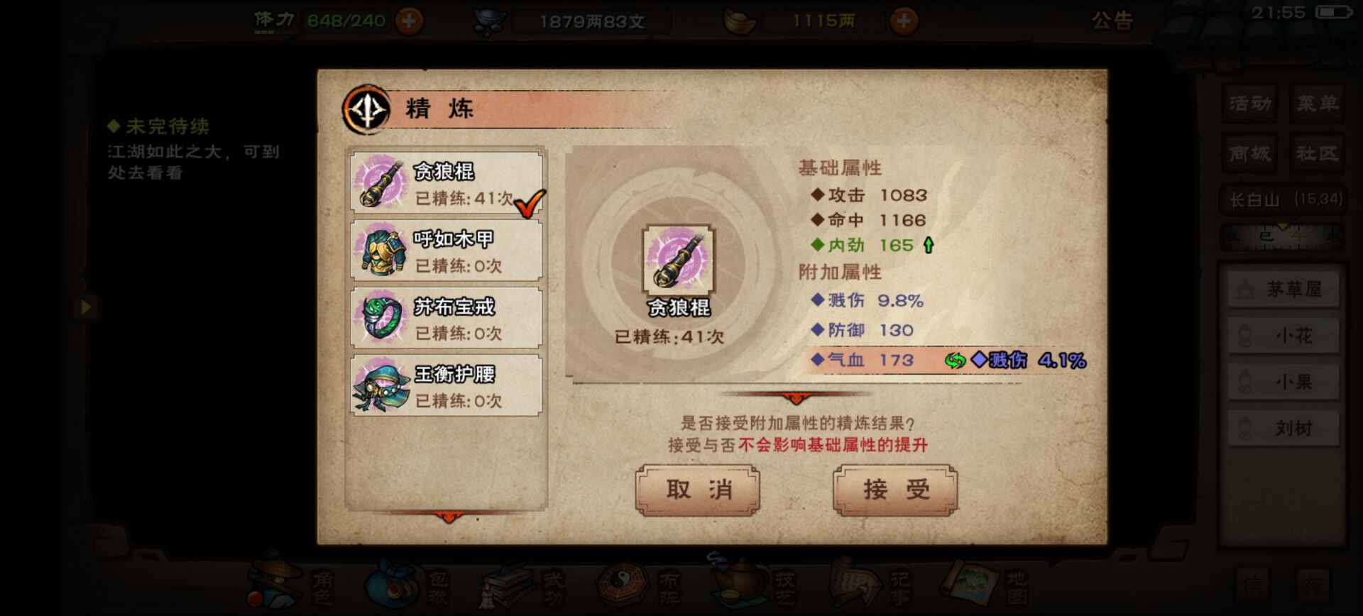Click green swap arrows icon
The width and height of the screenshot is (1363, 616).
pos(955,361)
